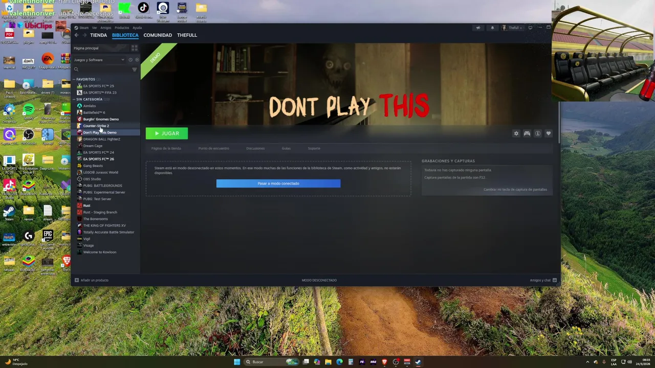This screenshot has width=655, height=368.
Task: Open the advanced library filters icon
Action: tap(135, 70)
